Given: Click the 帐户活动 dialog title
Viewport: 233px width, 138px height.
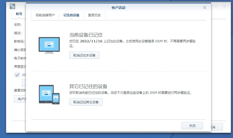Looking at the screenshot, I should 118,8.
